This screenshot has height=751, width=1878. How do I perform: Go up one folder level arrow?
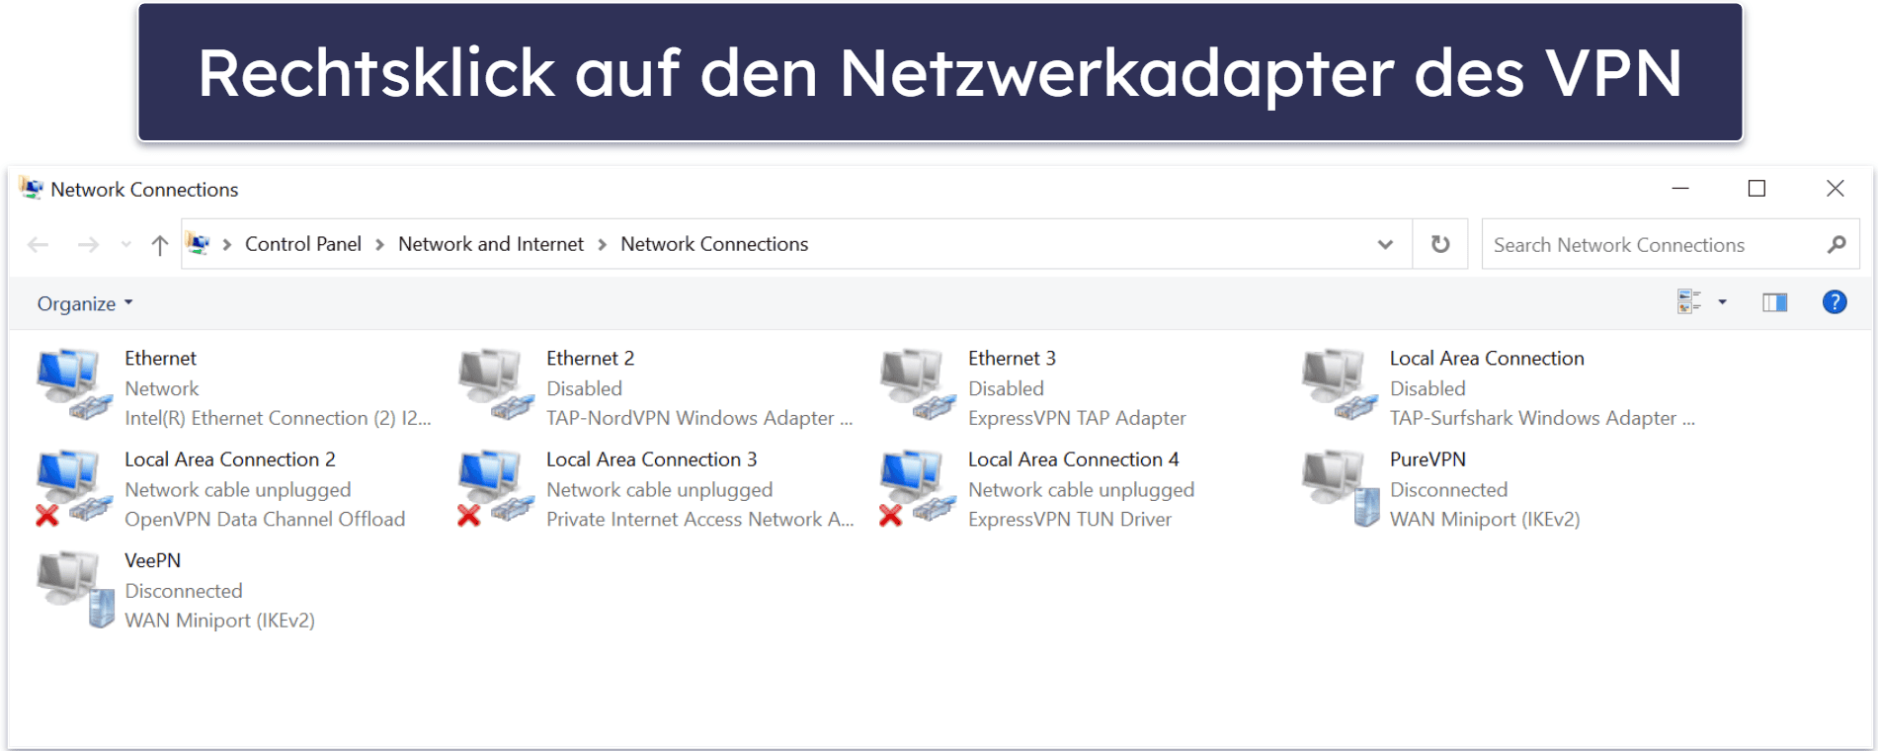pyautogui.click(x=159, y=244)
